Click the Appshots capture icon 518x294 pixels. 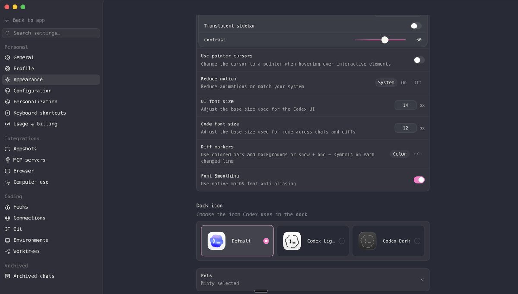(x=7, y=149)
